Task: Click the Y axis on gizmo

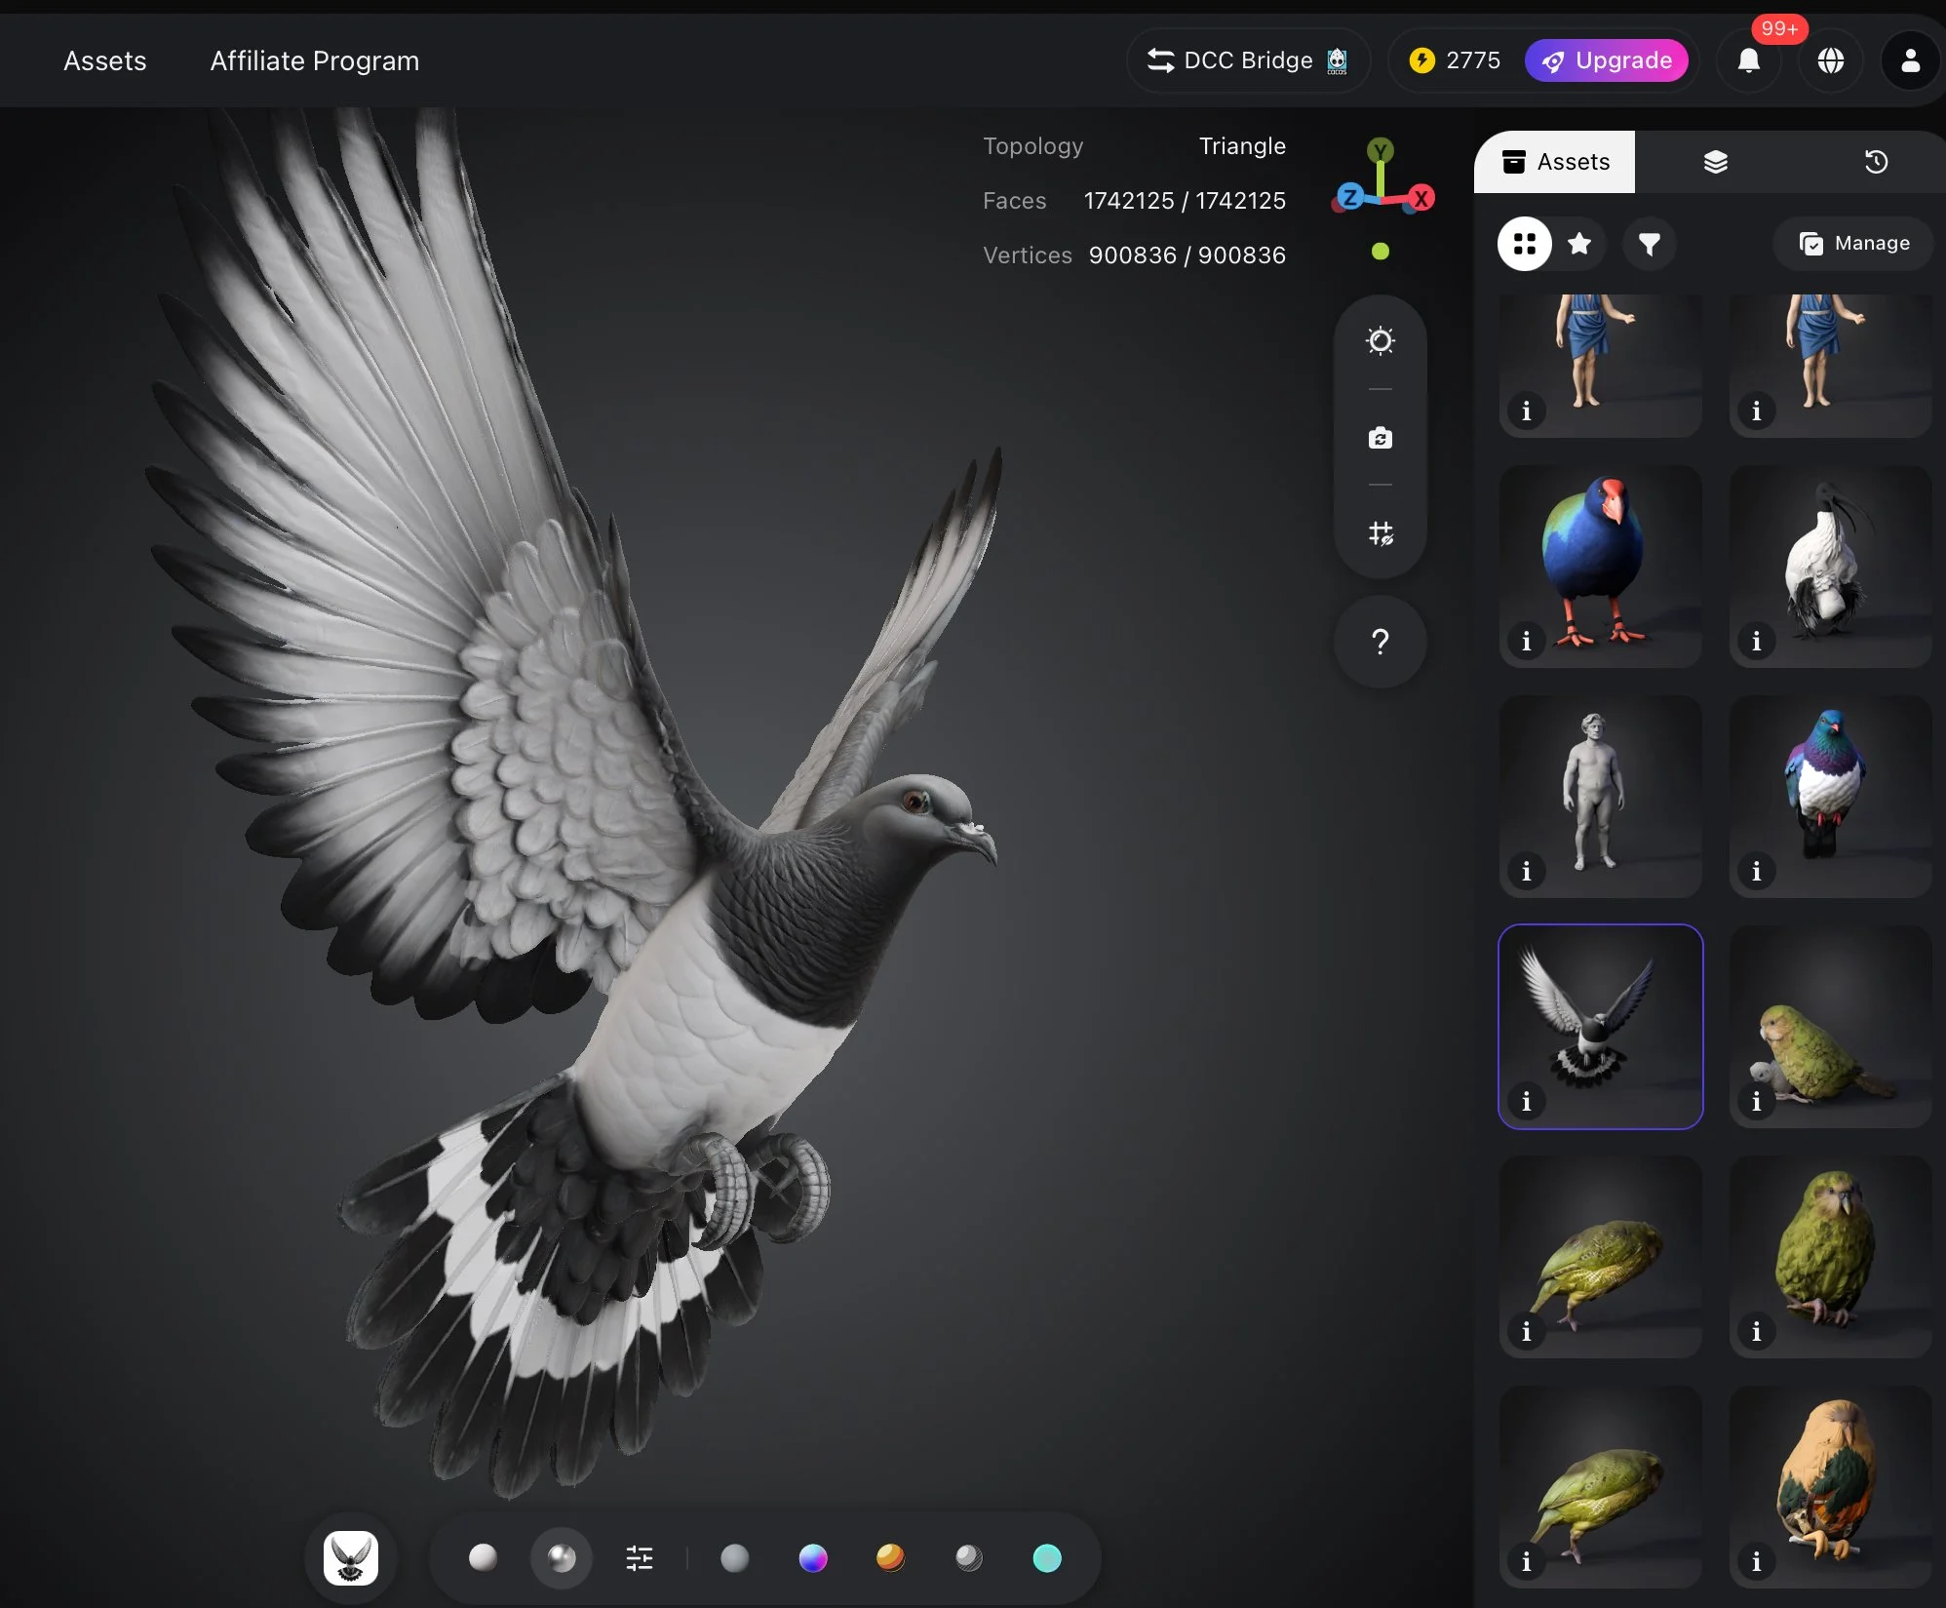Action: coord(1381,150)
